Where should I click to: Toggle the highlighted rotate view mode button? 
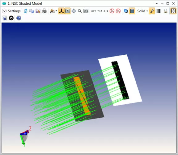tap(67, 11)
